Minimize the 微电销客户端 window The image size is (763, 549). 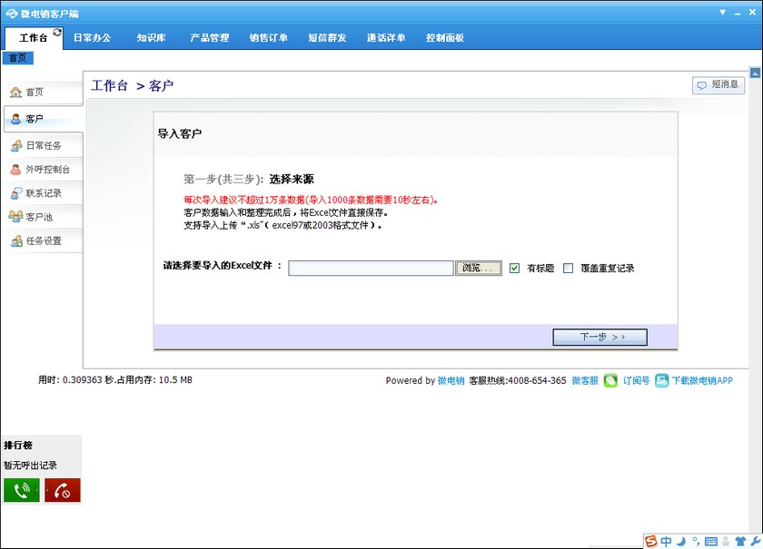738,13
